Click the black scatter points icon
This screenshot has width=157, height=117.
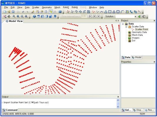coord(97,12)
